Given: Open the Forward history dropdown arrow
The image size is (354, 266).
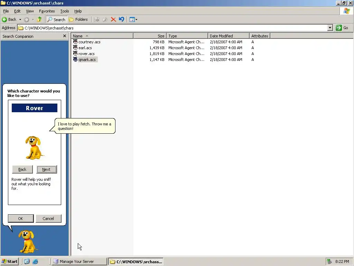Looking at the screenshot, I should [x=33, y=20].
